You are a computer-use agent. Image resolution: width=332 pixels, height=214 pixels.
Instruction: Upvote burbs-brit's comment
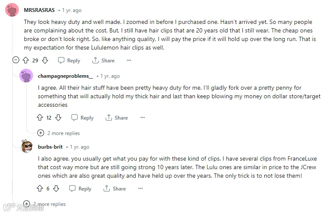click(40, 188)
